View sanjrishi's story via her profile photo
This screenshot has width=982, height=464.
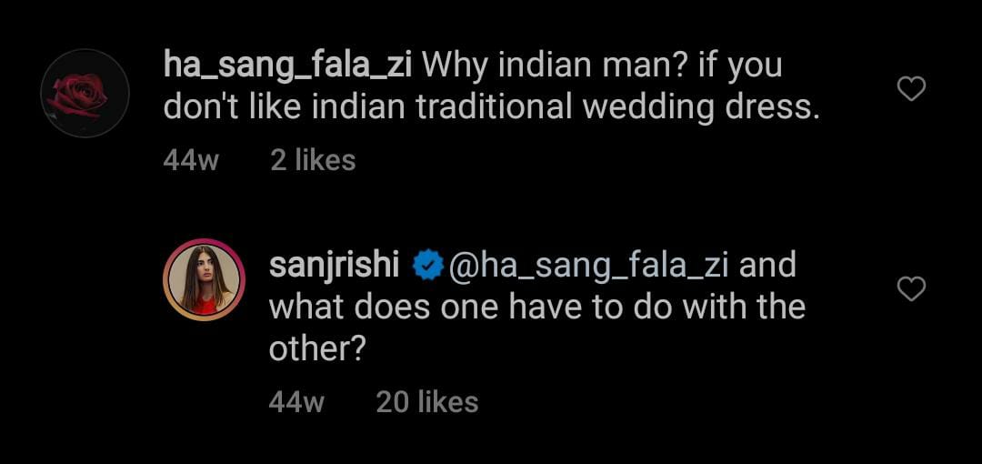point(204,280)
